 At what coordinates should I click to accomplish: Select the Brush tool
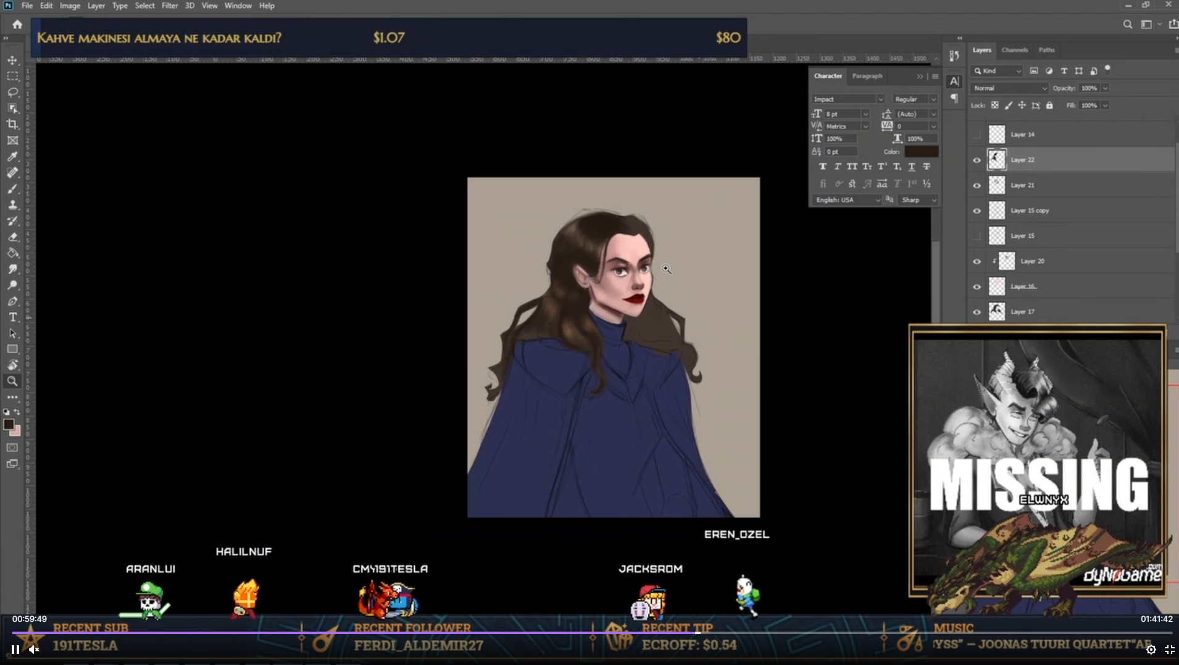tap(12, 188)
